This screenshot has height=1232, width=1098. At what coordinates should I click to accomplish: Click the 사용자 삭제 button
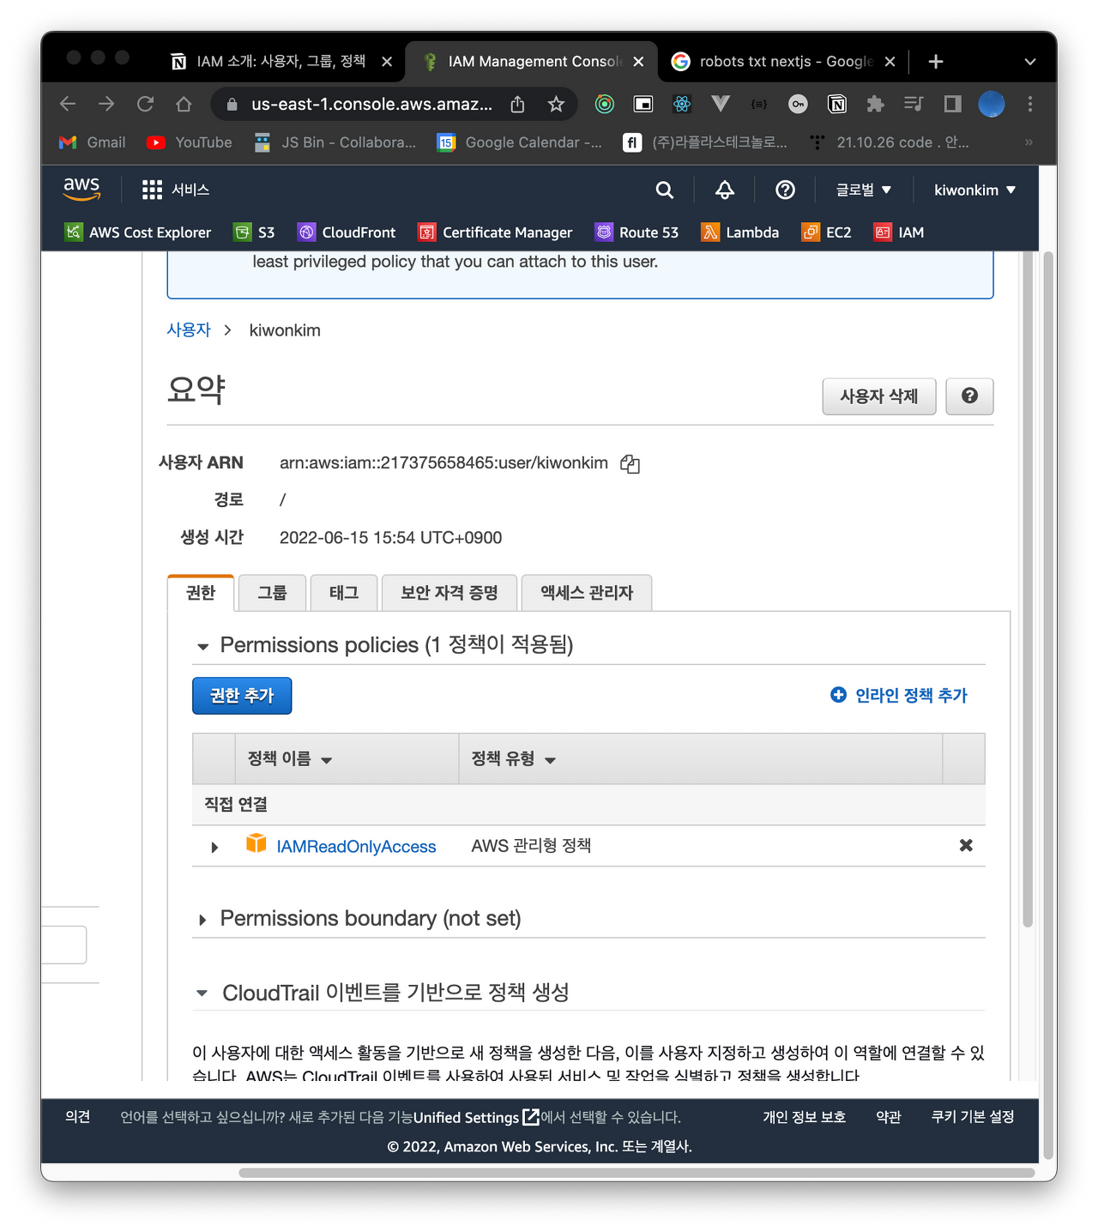point(879,396)
